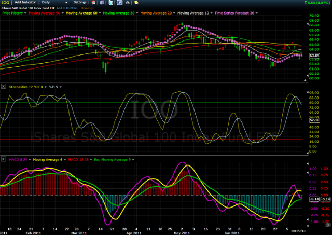This screenshot has height=235, width=332.
Task: Expand Moving Average 20 options
Action: tap(174, 13)
